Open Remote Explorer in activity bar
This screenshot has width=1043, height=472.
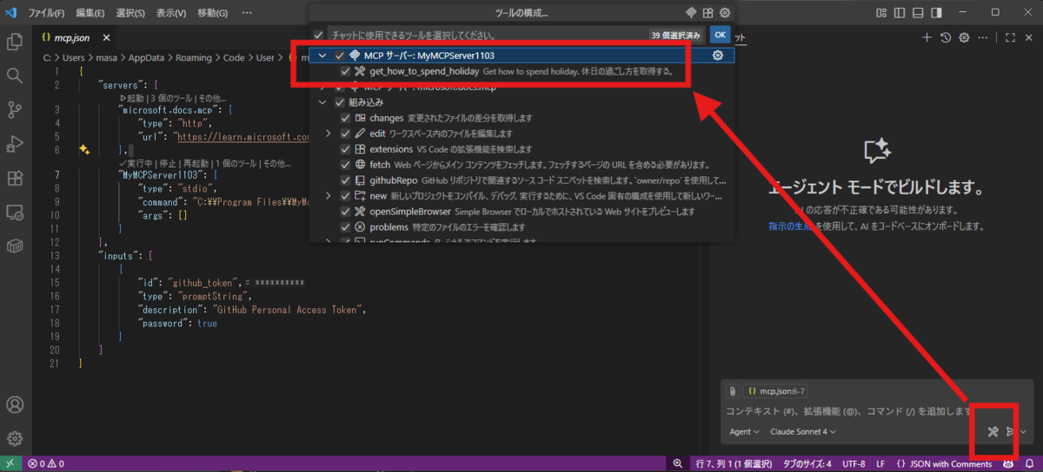pyautogui.click(x=15, y=212)
